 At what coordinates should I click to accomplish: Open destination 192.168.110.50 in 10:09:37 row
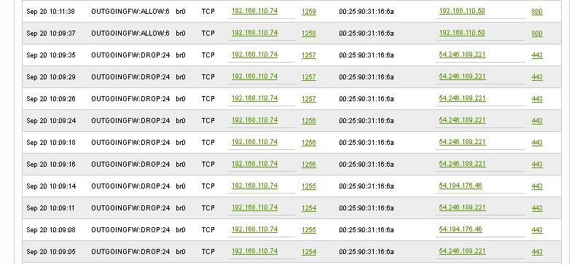(462, 33)
